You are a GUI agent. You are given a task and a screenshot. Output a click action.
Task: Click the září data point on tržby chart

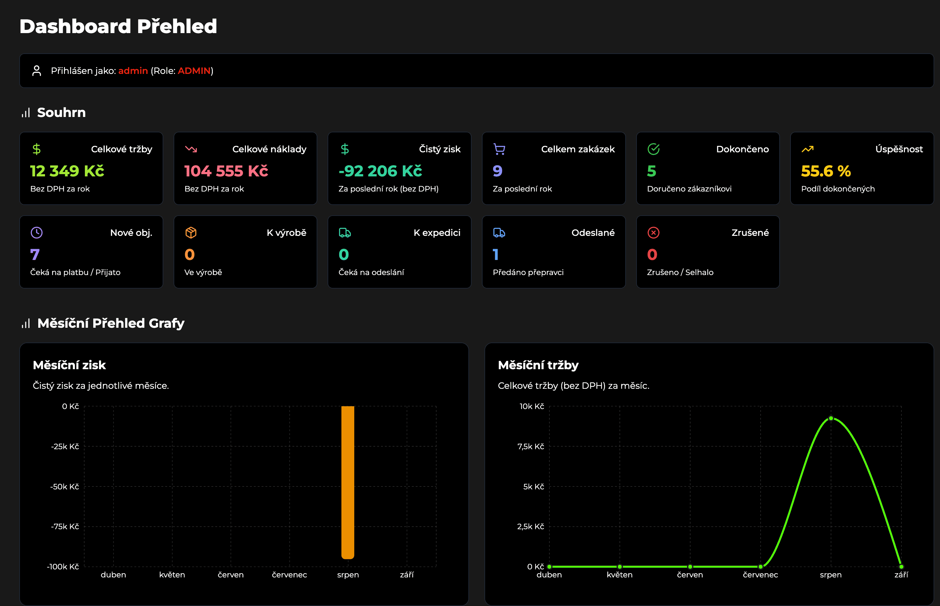tap(901, 567)
